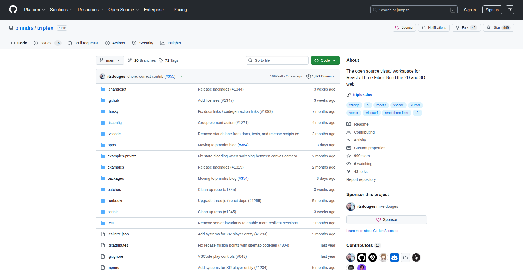Click the GitHub logo icon
This screenshot has height=270, width=523.
[13, 10]
